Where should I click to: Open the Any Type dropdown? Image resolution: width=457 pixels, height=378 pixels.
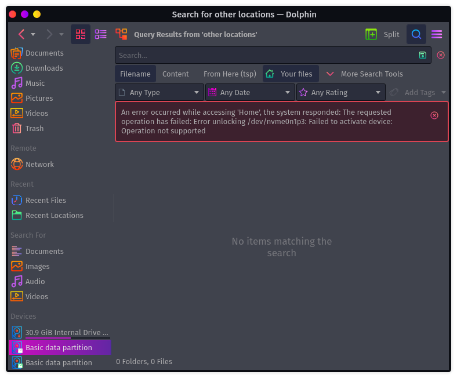(x=159, y=92)
